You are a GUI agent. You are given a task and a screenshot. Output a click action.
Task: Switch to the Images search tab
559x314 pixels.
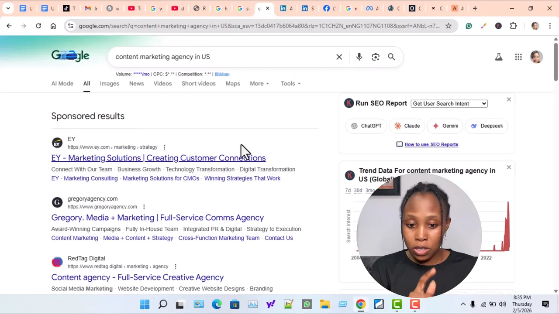[109, 83]
